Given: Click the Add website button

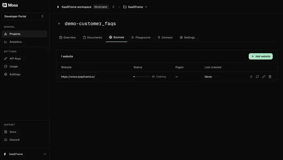Looking at the screenshot, I should coord(261,56).
